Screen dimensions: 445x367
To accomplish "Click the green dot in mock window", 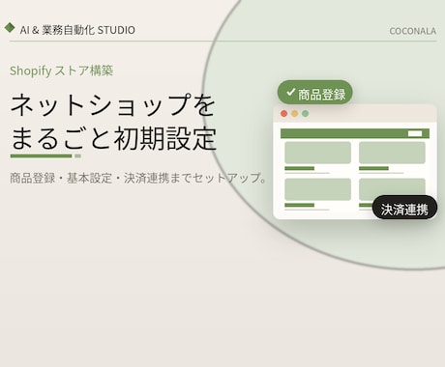I will pos(306,114).
